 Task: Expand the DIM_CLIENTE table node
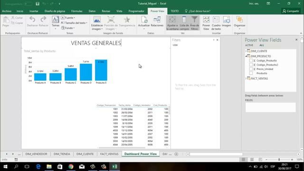246,51
